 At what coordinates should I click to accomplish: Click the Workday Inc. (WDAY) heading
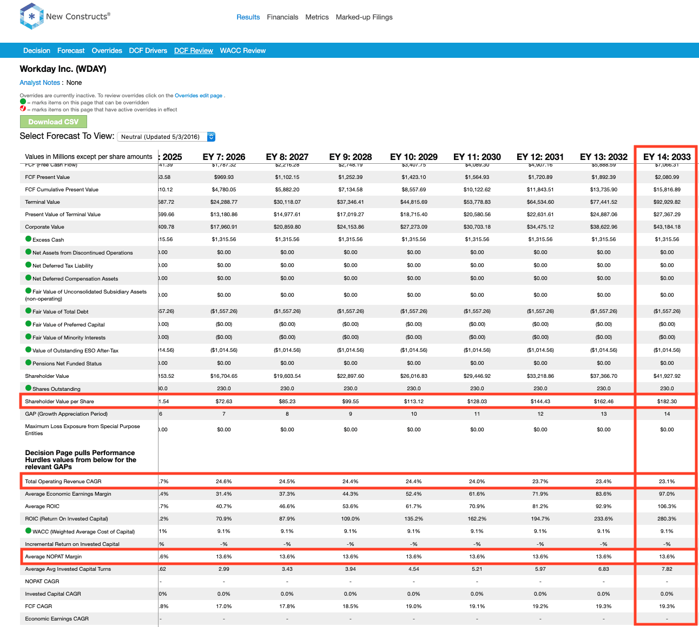63,69
